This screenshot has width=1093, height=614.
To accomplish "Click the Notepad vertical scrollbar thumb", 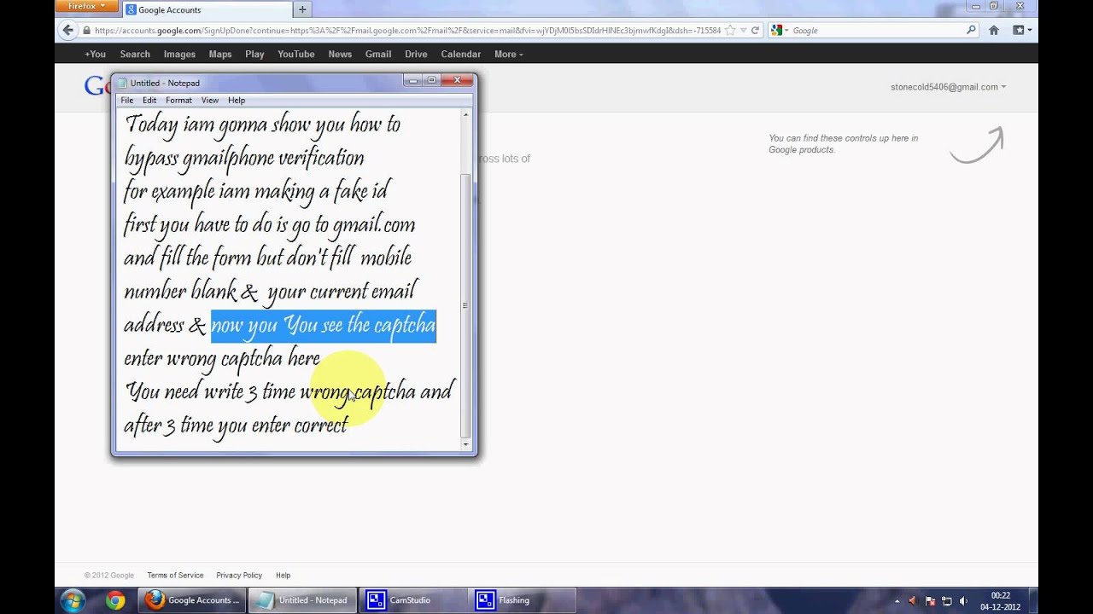I will [465, 305].
